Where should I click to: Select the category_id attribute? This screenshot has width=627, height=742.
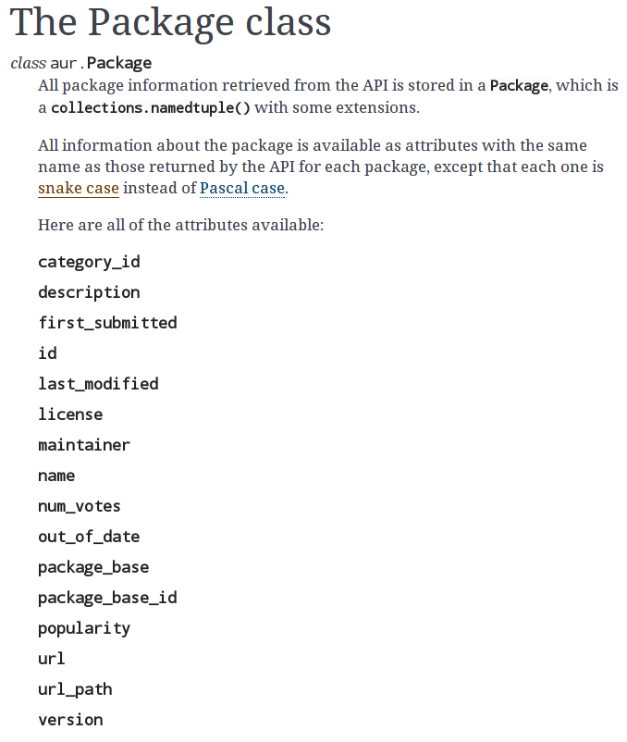(89, 262)
